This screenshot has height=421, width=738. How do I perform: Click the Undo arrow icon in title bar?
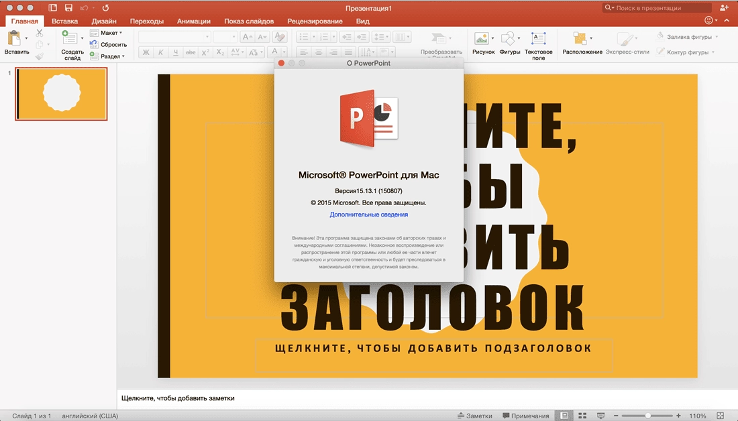[x=85, y=7]
